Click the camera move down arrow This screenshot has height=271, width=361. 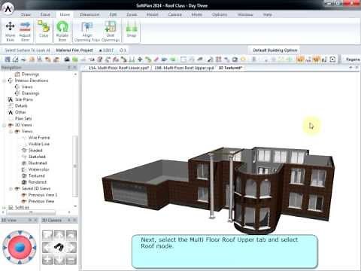coord(59,259)
